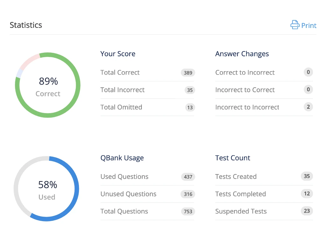The height and width of the screenshot is (244, 326).
Task: Click the Your Score heading
Action: point(118,54)
